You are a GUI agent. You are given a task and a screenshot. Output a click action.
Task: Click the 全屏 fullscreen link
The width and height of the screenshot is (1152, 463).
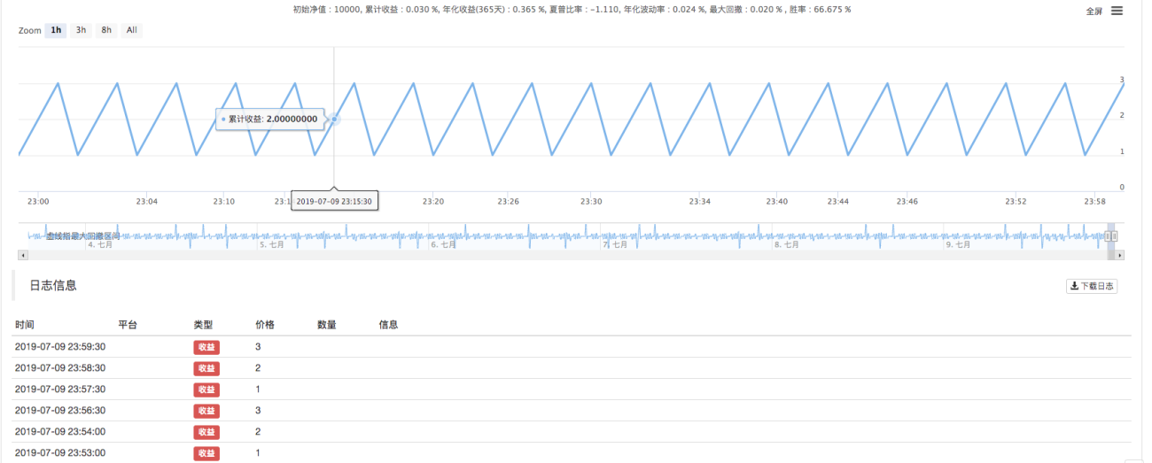pos(1094,12)
